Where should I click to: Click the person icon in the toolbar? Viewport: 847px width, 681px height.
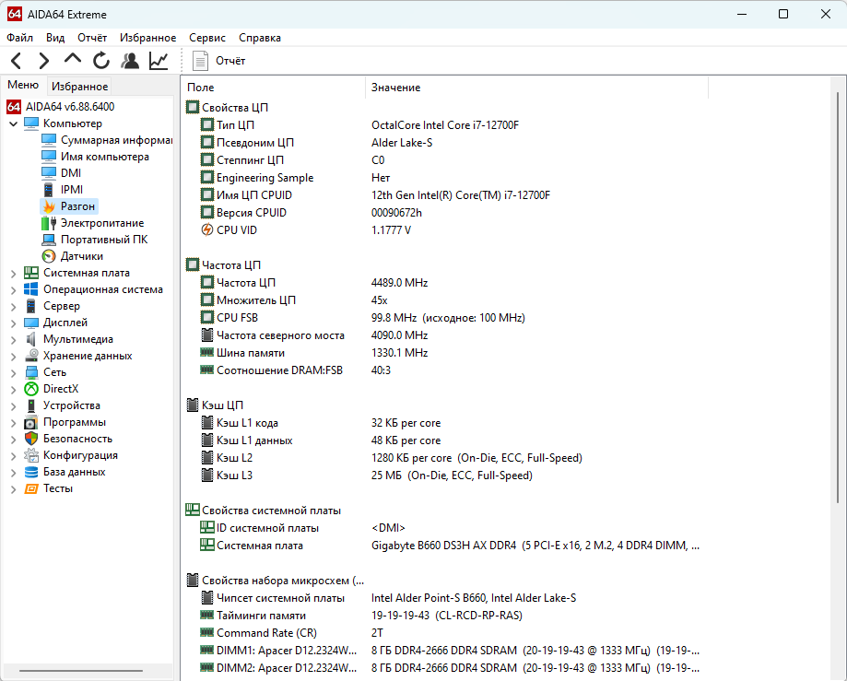(x=129, y=59)
